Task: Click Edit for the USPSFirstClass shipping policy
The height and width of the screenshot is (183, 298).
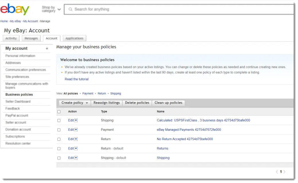Action: pos(71,120)
